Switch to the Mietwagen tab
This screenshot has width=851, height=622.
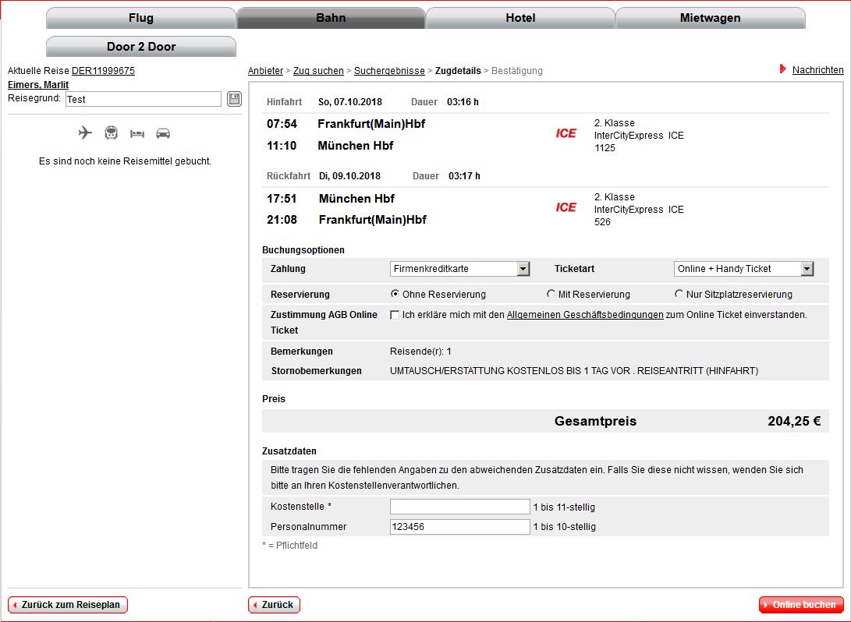(710, 18)
